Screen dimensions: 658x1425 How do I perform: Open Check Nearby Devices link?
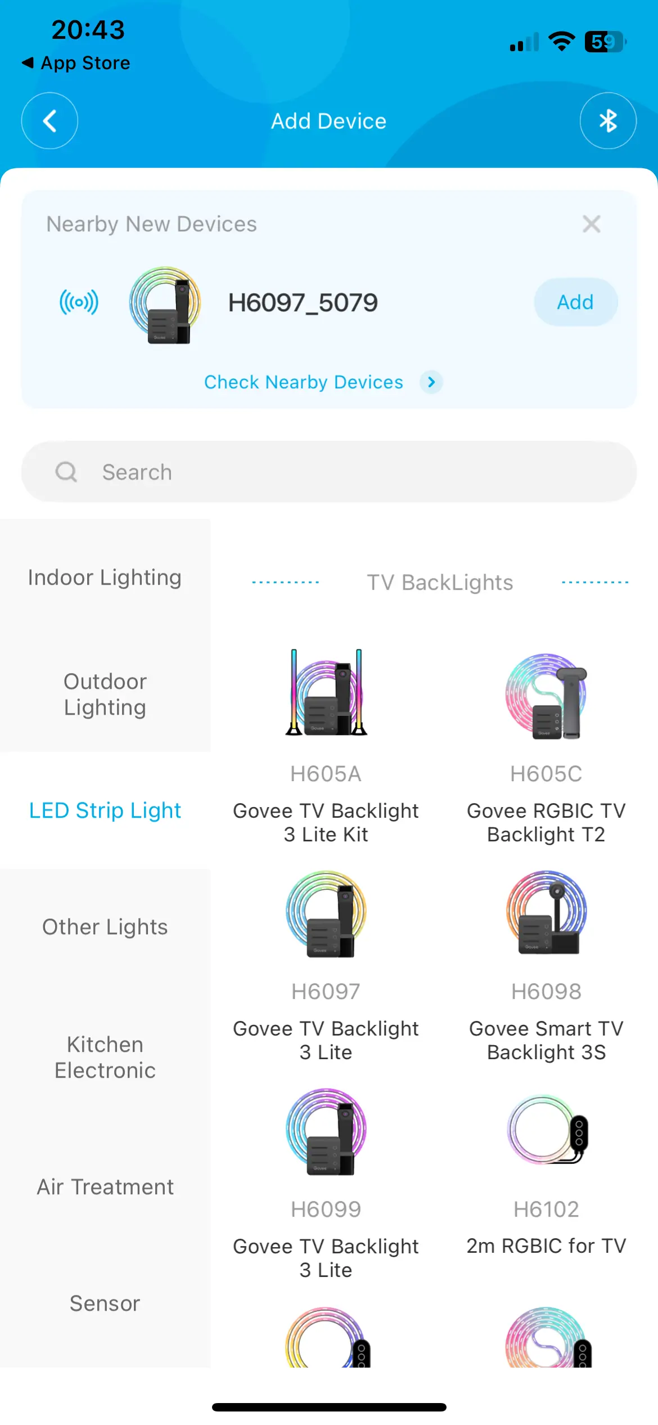click(x=304, y=382)
